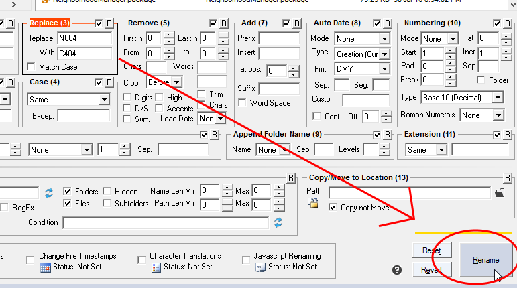
Task: Reset Append Folder Name (9) with R button
Action: coord(388,135)
